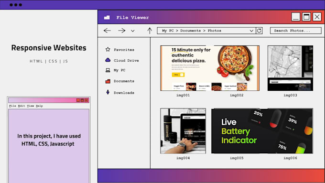
Task: Expand the address path dropdown
Action: click(x=251, y=31)
